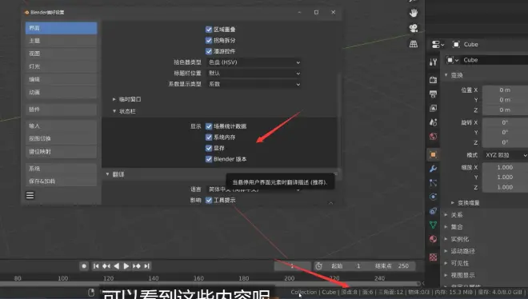Jump to the timeline start frame
The image size is (528, 299).
pos(96,266)
